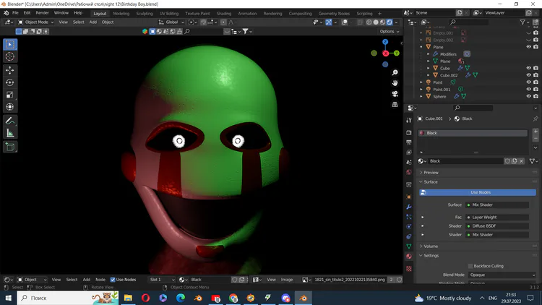Hide the Point light via eye icon
Screen dimensions: 542x305
[528, 82]
